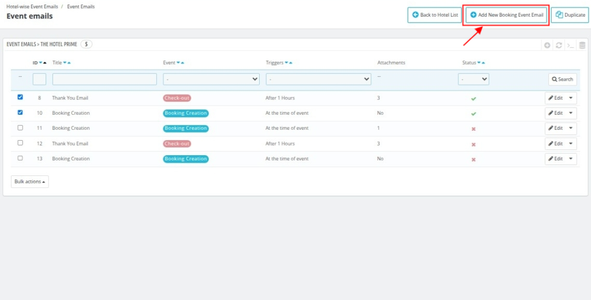Expand the Edit arrow menu for ID 10
The image size is (591, 300).
[571, 113]
